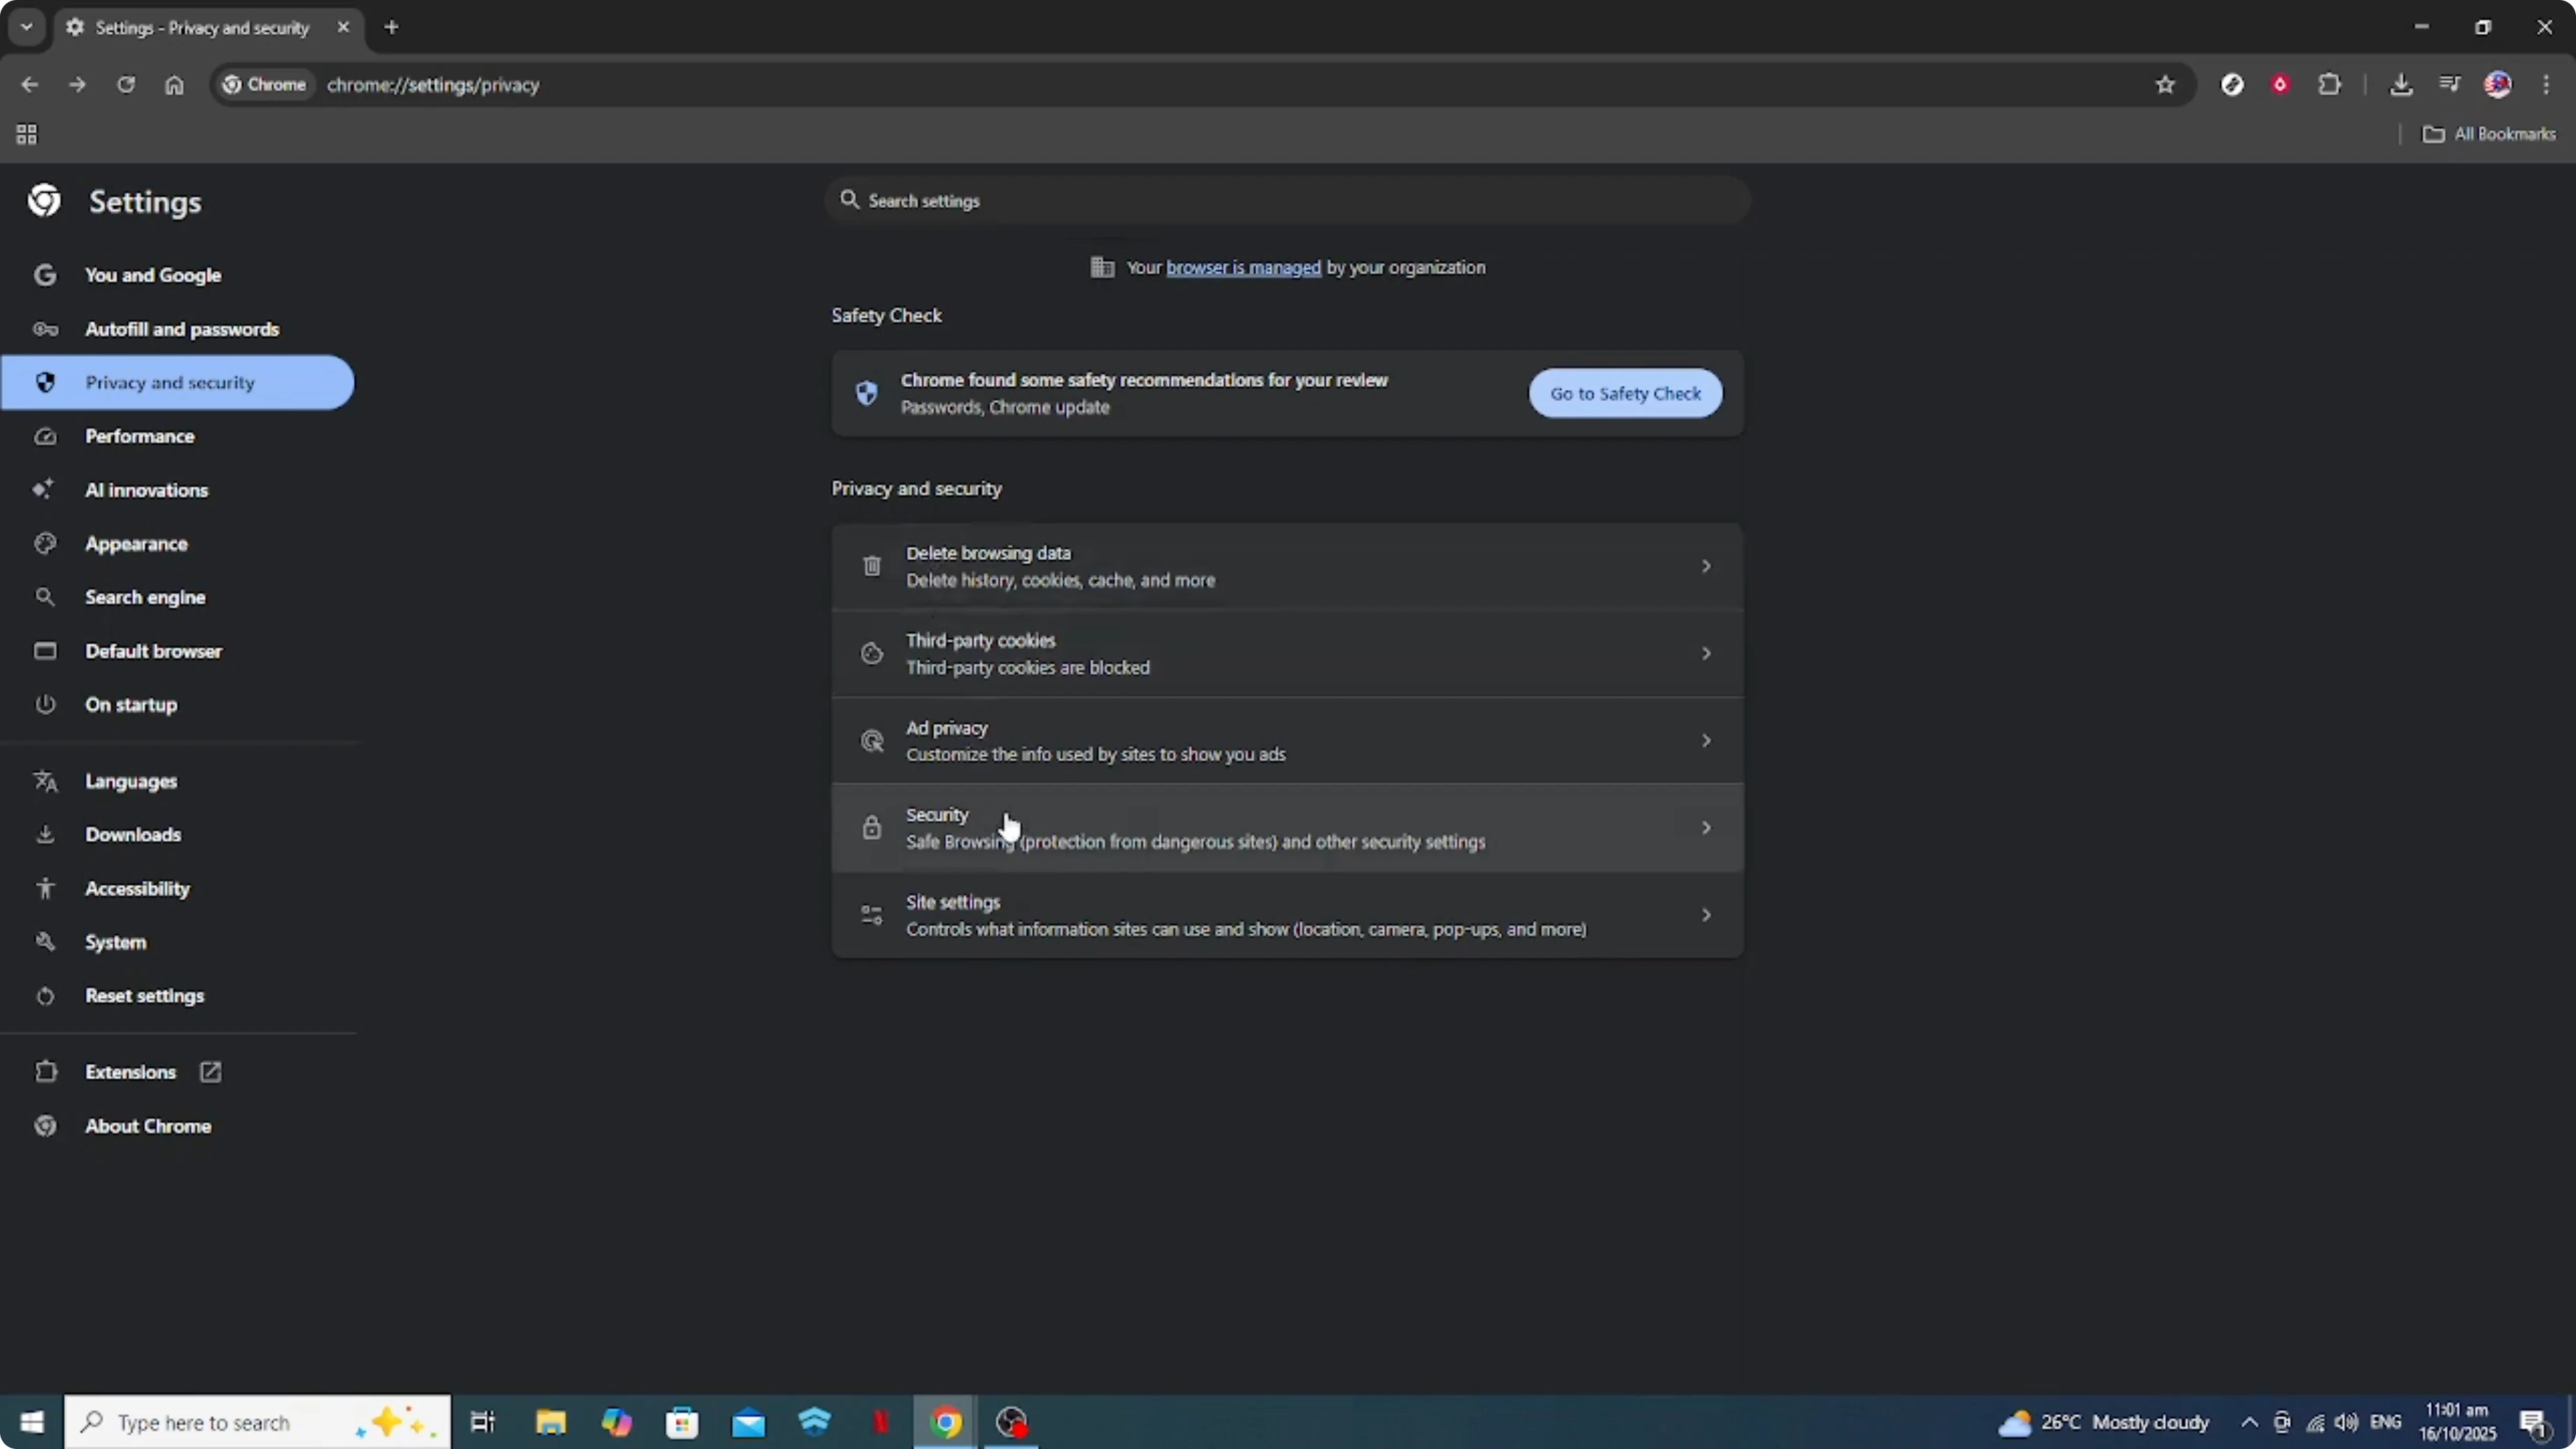Bookmark this page with the star icon

click(x=2165, y=84)
